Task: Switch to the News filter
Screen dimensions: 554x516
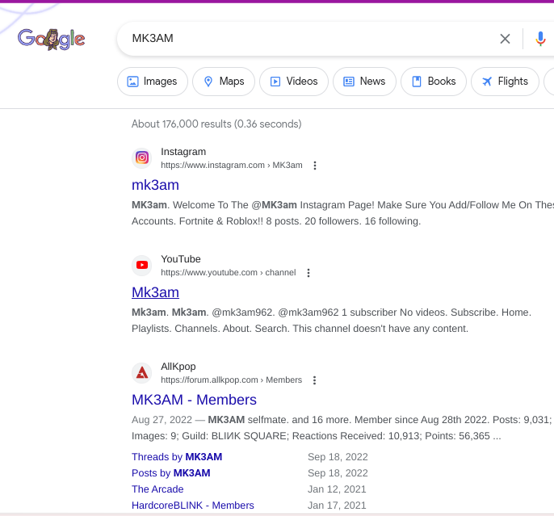Action: pyautogui.click(x=364, y=82)
